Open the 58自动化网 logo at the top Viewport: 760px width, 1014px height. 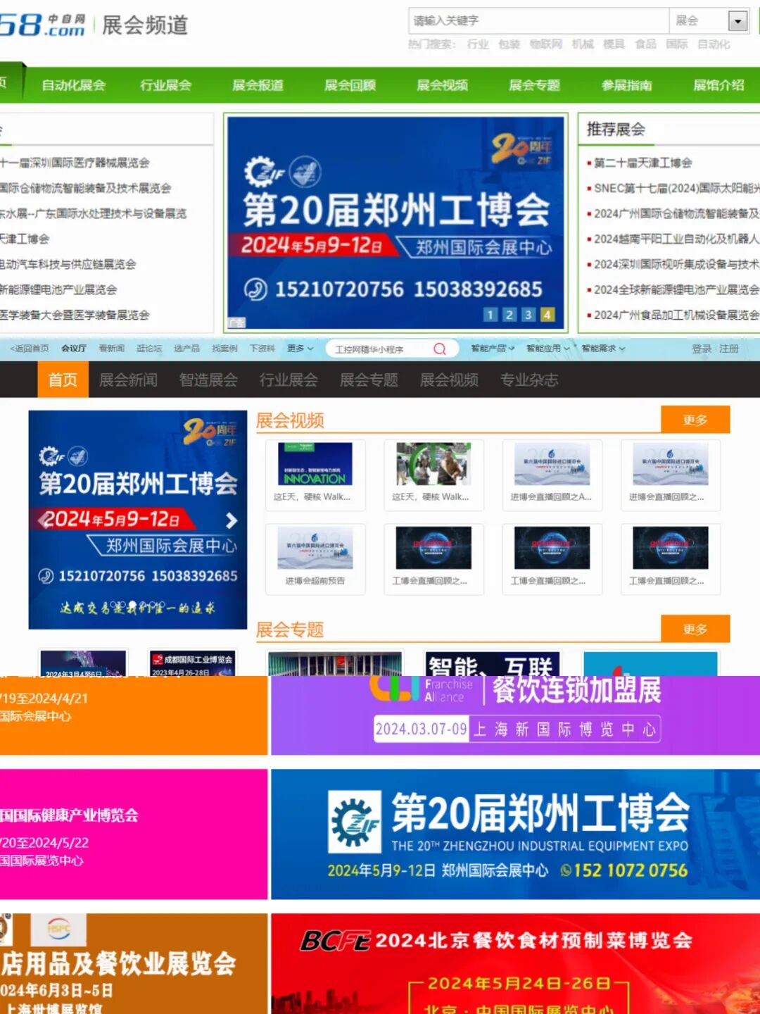[x=42, y=25]
